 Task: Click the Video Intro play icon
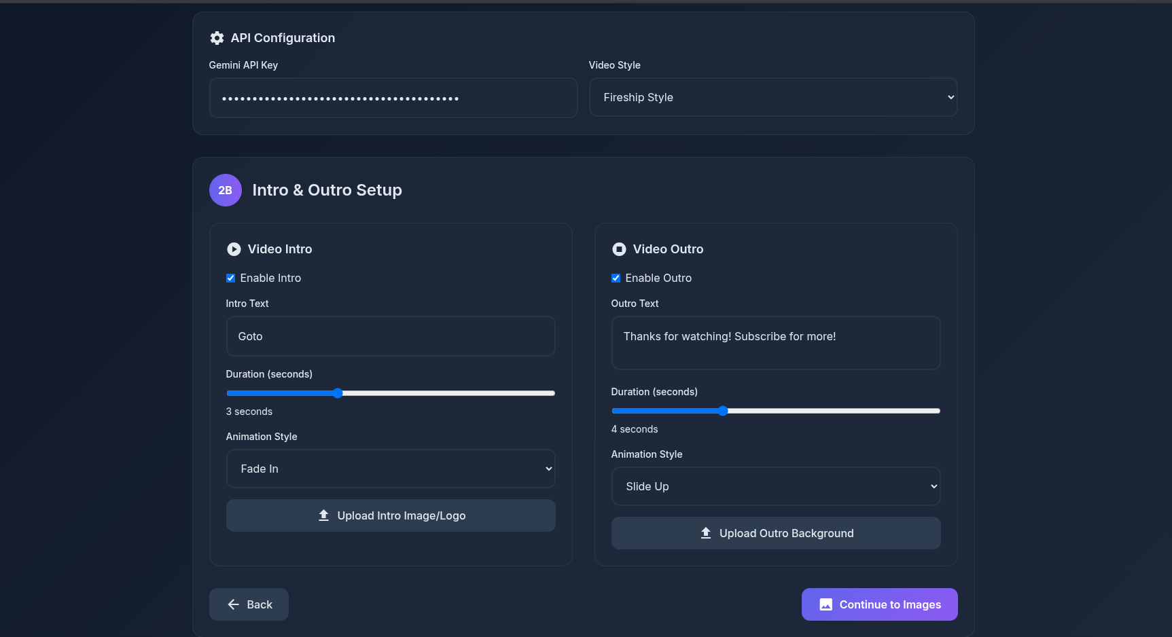click(234, 249)
